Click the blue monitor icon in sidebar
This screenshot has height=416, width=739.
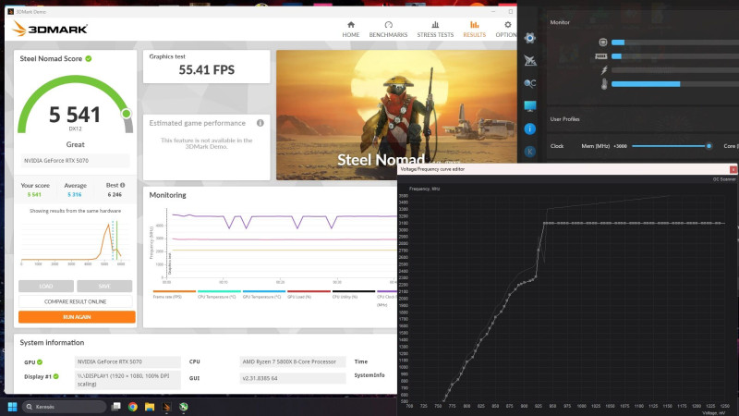[x=529, y=106]
